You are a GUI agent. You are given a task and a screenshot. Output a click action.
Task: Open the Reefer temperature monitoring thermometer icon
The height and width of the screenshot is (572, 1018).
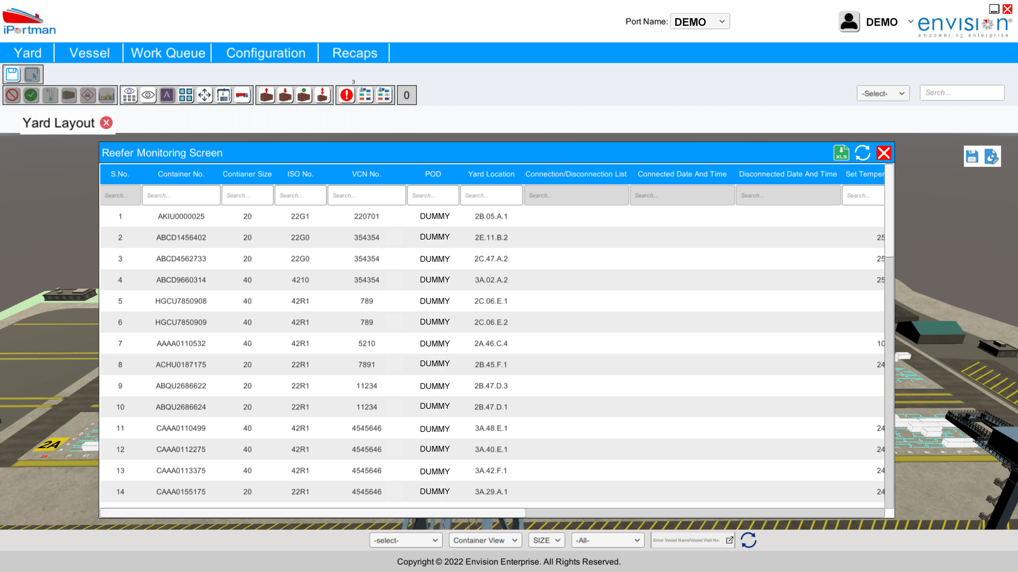click(x=49, y=95)
